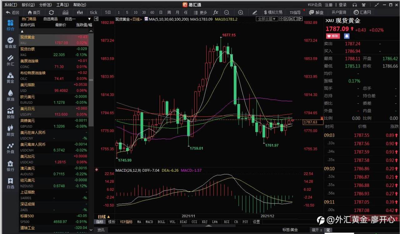Open the 全部主题 theme dropdown
The height and width of the screenshot is (234, 400).
pos(267,19)
